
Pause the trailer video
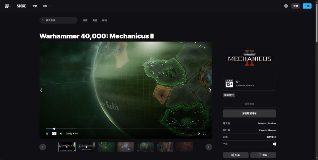47,133
